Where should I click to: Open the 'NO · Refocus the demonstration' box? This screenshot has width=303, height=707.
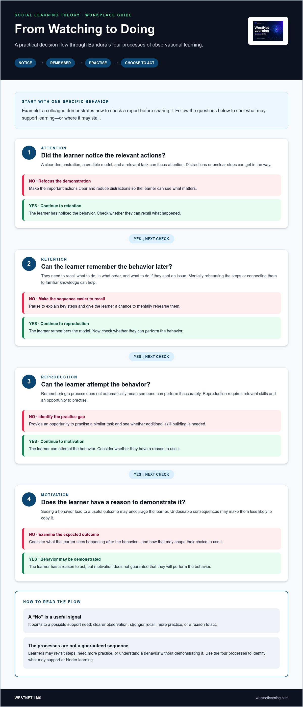[x=151, y=185]
